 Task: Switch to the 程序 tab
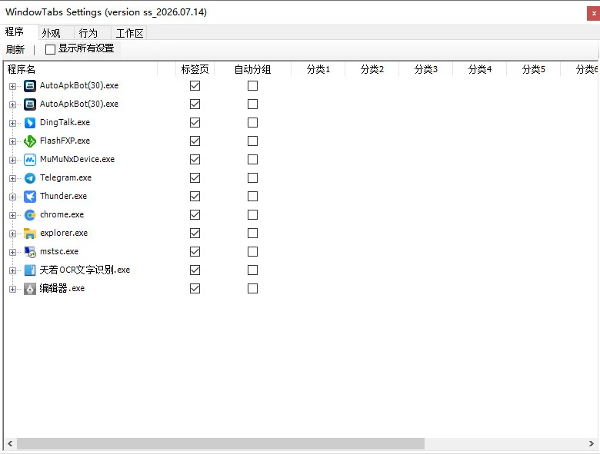18,31
